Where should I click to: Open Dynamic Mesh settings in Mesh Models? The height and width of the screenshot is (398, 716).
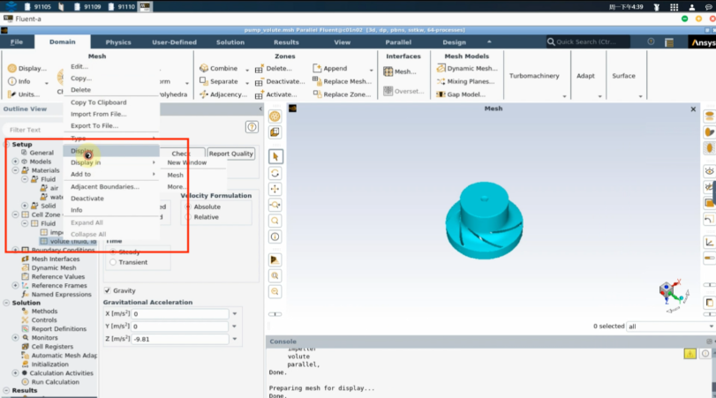(x=467, y=69)
